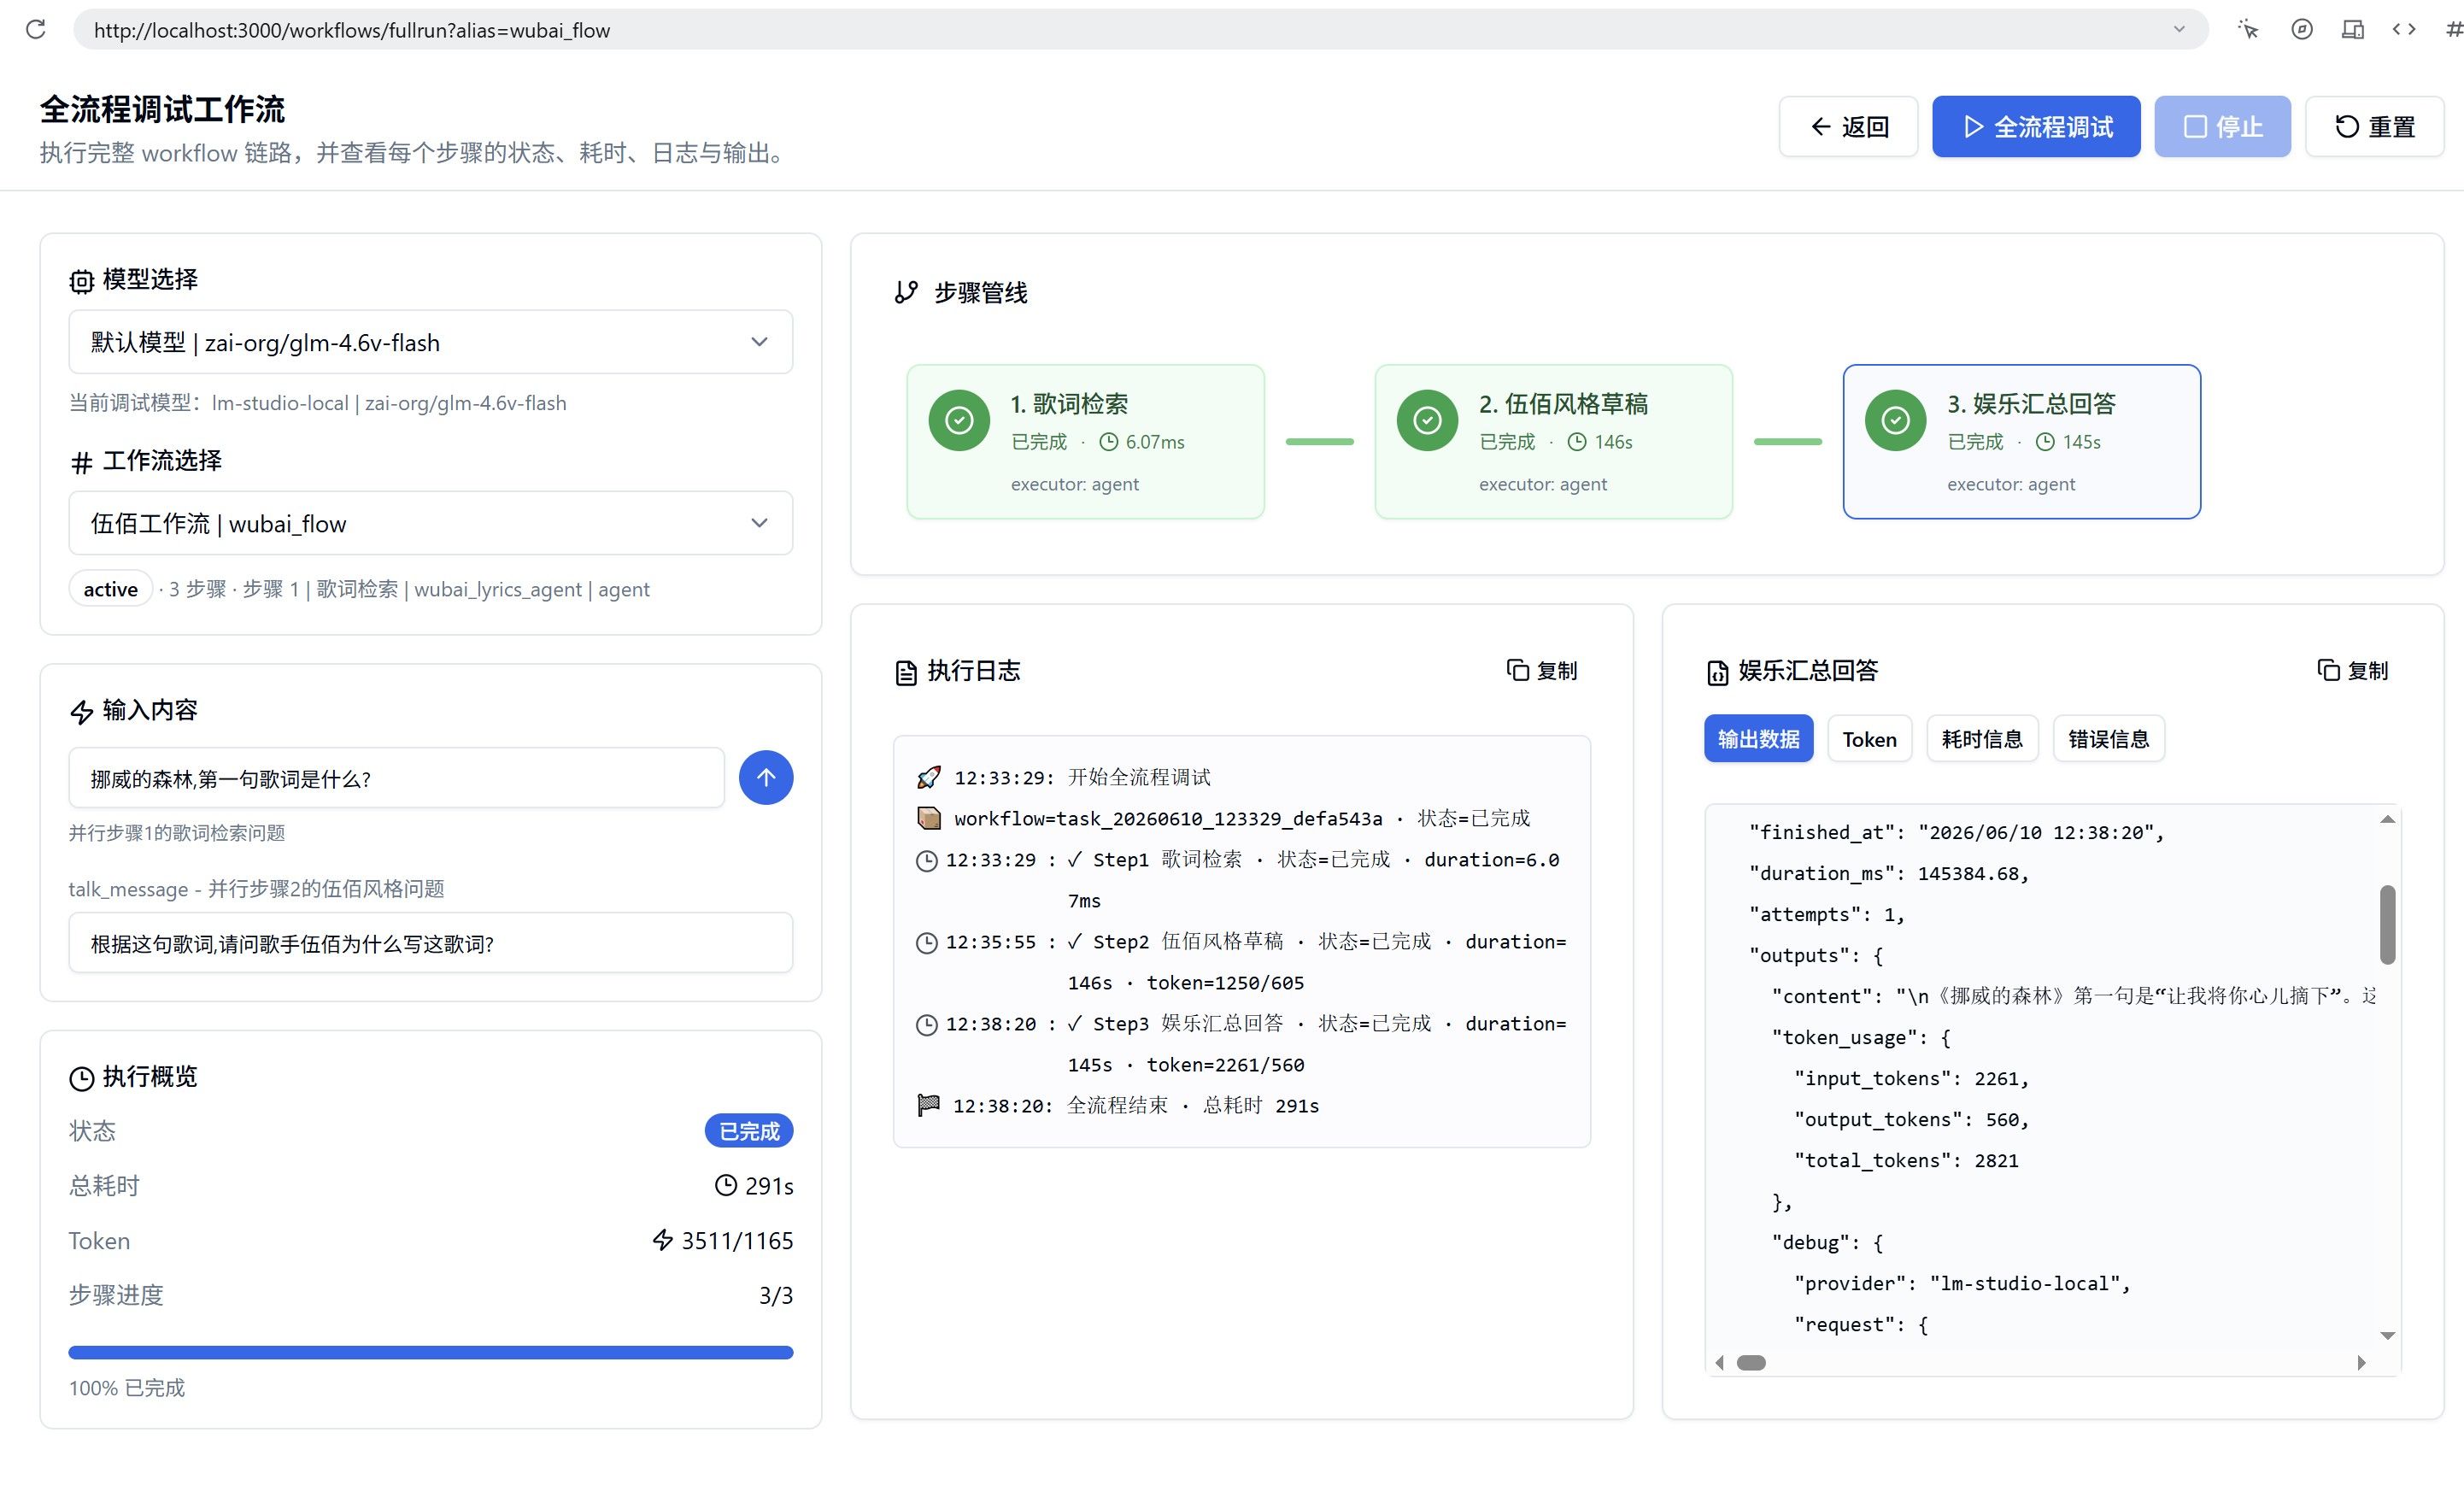2464x1497 pixels.
Task: Click the clock icon beside 145s
Action: coord(2045,442)
